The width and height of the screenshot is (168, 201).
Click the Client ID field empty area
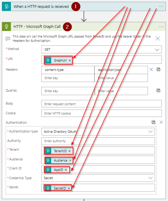pos(112,169)
